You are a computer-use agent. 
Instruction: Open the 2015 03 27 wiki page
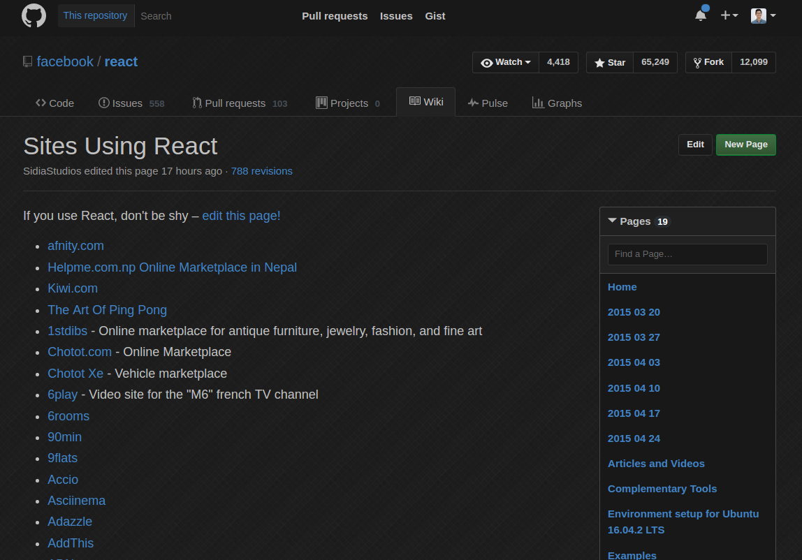pos(634,337)
